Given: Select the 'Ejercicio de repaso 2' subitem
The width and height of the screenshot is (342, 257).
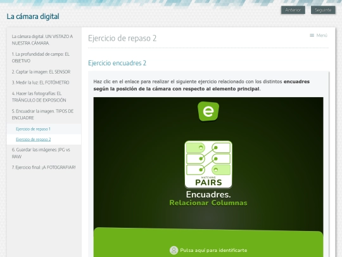Looking at the screenshot, I should [33, 140].
